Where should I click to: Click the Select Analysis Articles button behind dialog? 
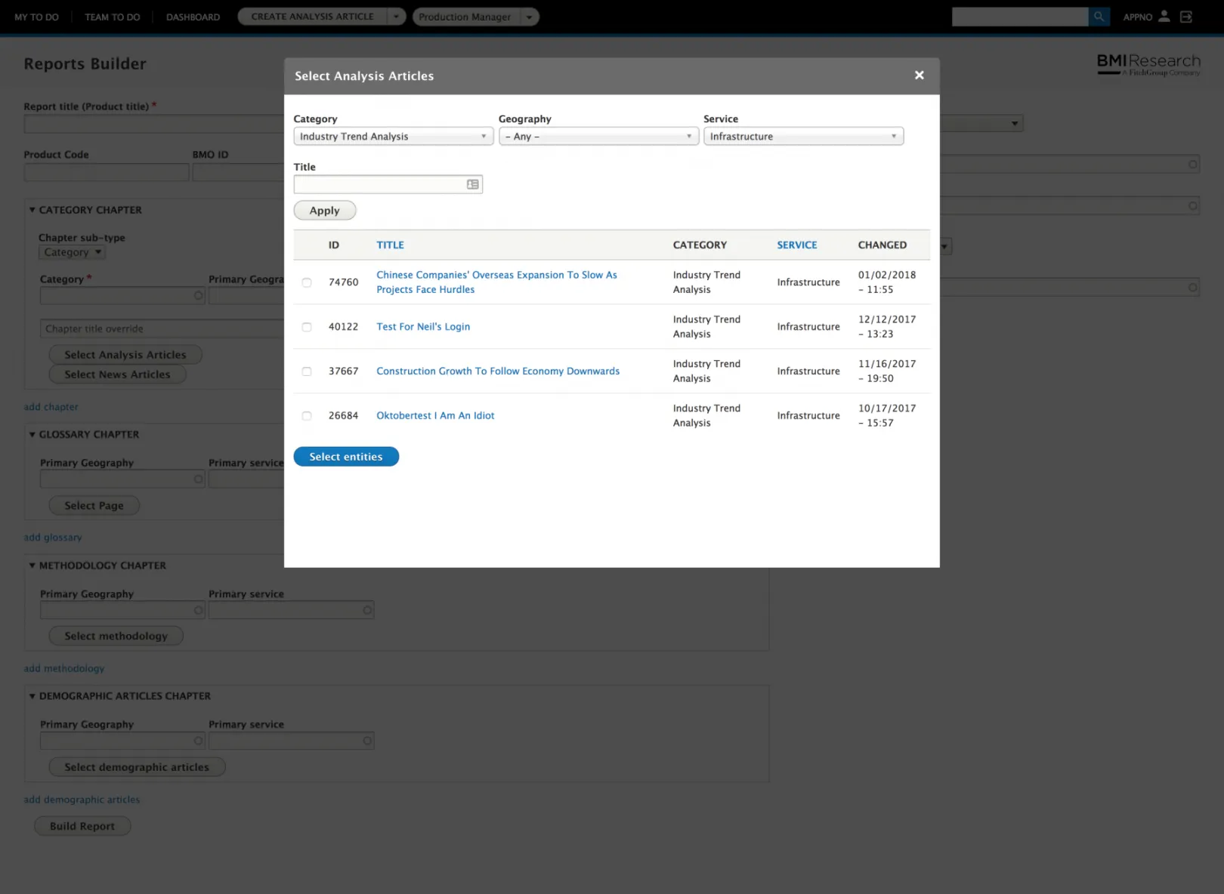pos(125,355)
